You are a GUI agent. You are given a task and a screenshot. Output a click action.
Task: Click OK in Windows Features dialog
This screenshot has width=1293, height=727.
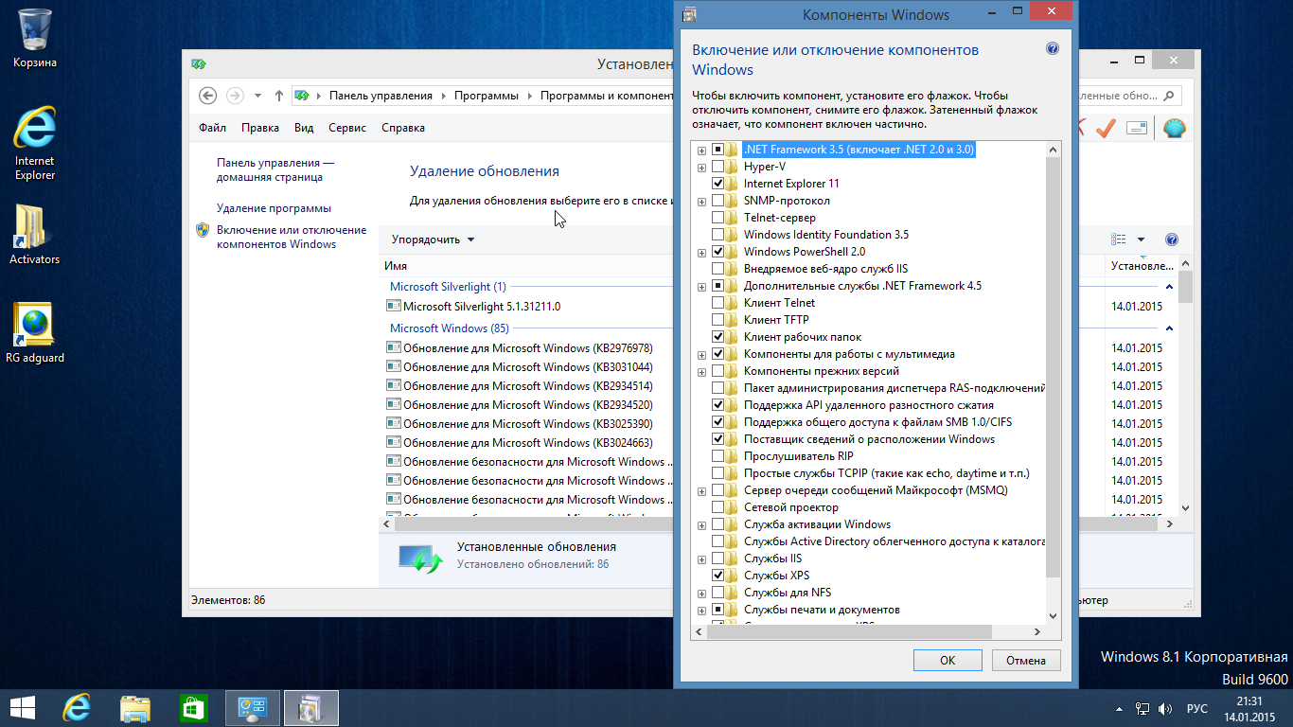[x=948, y=661]
